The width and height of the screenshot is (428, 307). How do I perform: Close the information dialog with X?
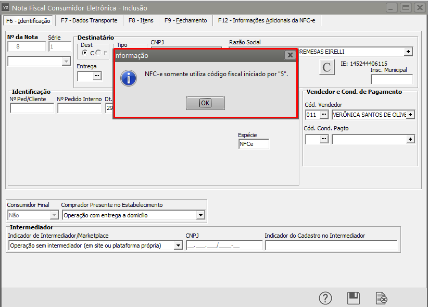click(290, 55)
